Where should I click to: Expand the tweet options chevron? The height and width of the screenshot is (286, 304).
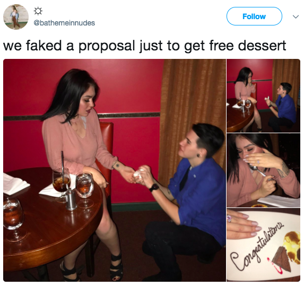pyautogui.click(x=296, y=16)
